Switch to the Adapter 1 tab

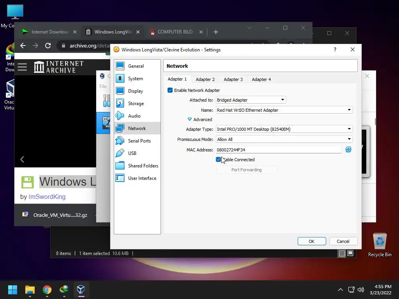point(177,79)
